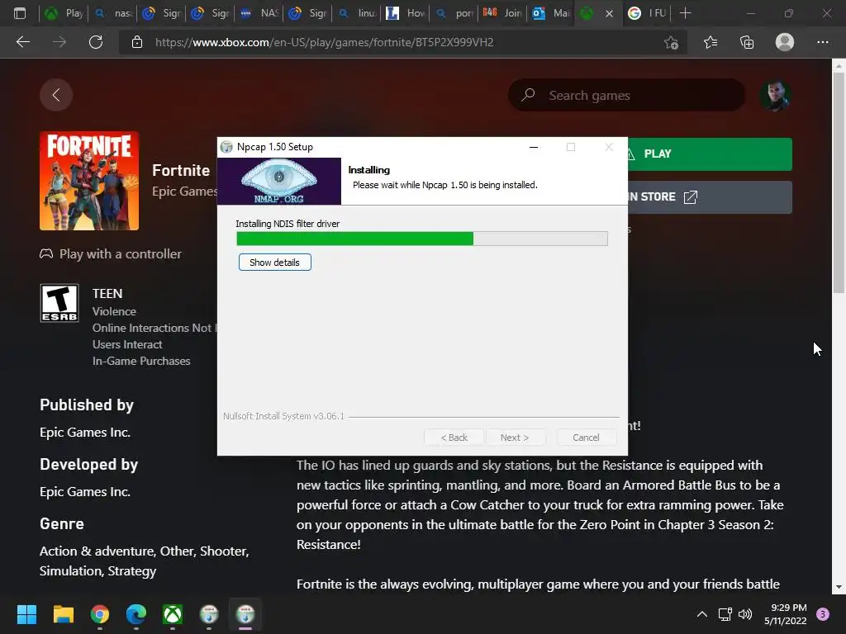Click 'Play with a controller' text
This screenshot has height=634, width=846.
[x=121, y=254]
